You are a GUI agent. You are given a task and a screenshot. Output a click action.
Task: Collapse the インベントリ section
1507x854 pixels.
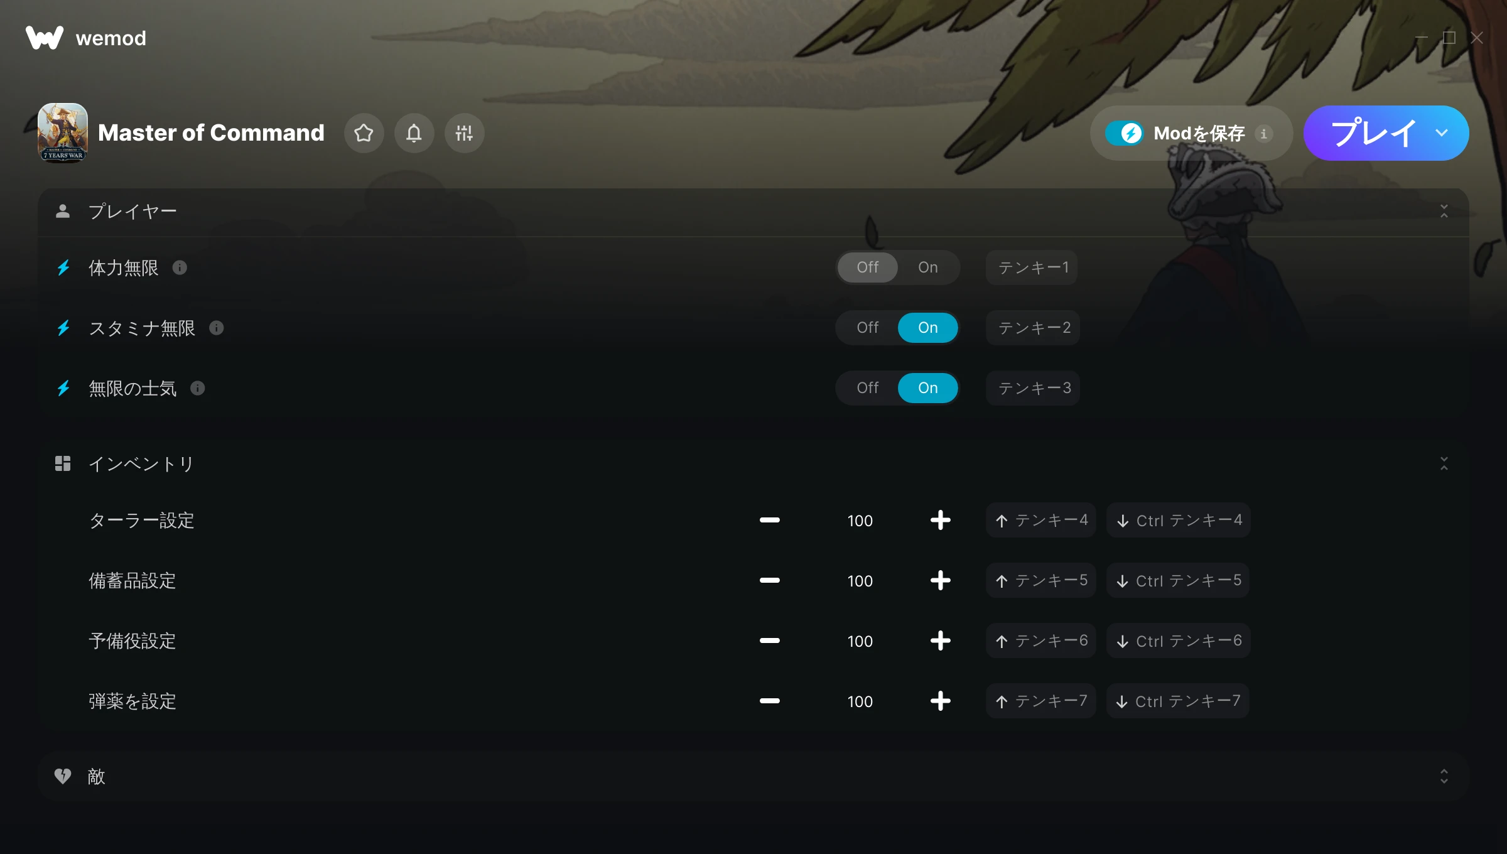click(x=1444, y=463)
